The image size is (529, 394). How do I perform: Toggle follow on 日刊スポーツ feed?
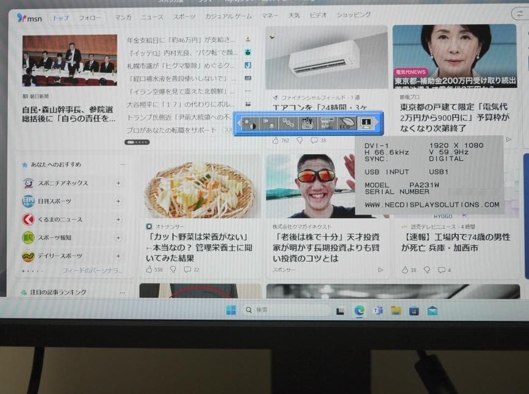118,201
